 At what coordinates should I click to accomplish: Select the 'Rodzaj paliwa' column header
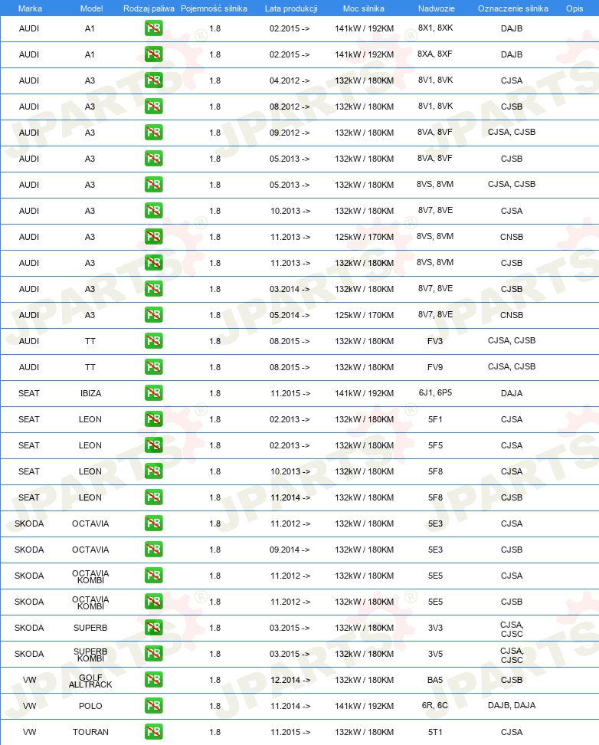pyautogui.click(x=149, y=8)
